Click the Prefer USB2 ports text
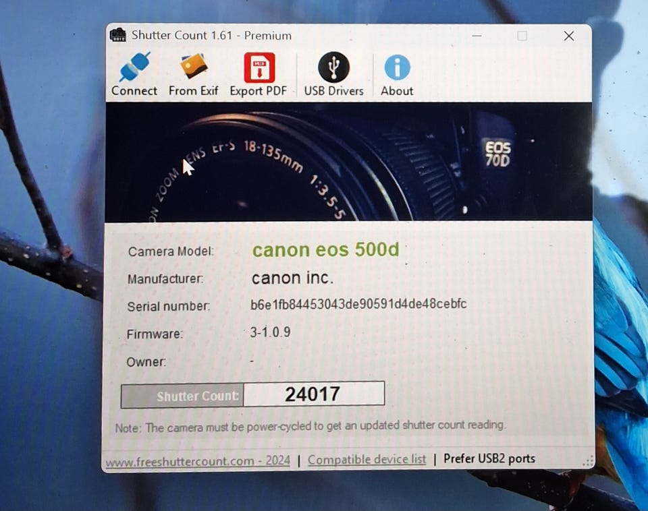 pyautogui.click(x=489, y=458)
